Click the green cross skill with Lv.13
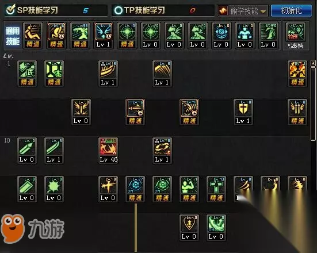Viewport: 317px width, 253px height. coord(216,189)
